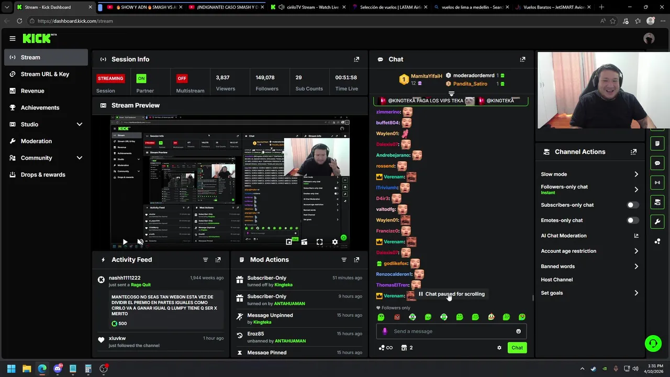Open the chat bubble widget in right sidebar
Screen dimensions: 670x377
(657, 163)
